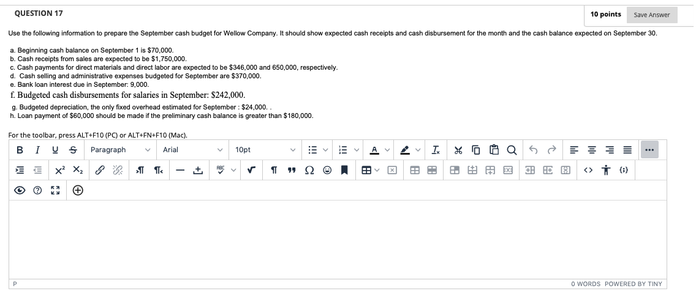Increase indent of paragraph

pos(20,170)
